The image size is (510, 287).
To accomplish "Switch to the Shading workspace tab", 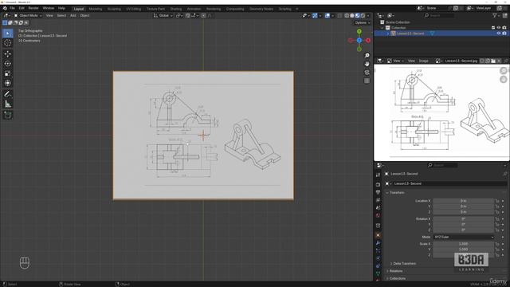I will (176, 9).
